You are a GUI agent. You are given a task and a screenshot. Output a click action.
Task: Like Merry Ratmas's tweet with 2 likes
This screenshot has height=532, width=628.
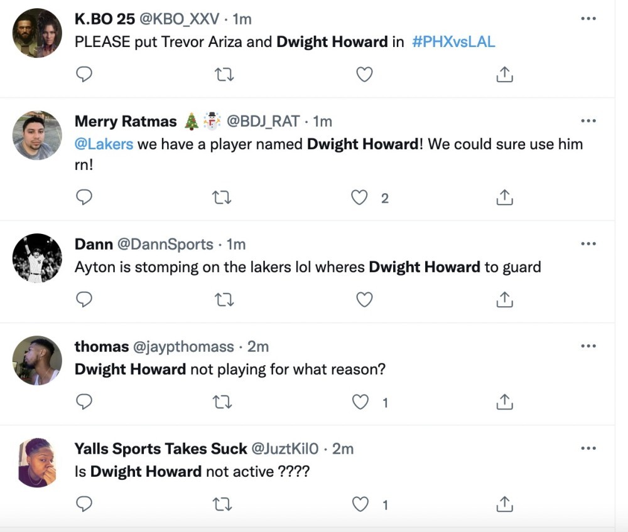pyautogui.click(x=359, y=198)
